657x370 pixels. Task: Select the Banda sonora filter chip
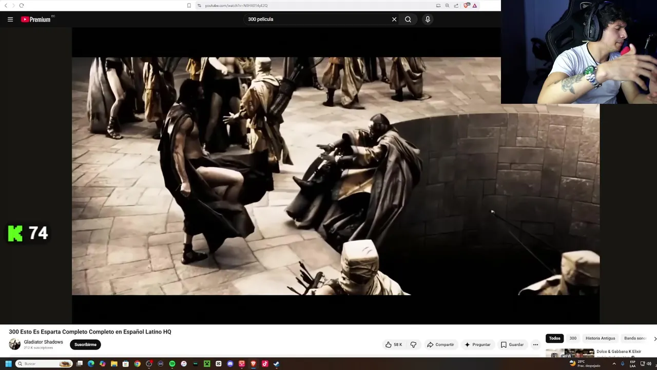(x=635, y=338)
